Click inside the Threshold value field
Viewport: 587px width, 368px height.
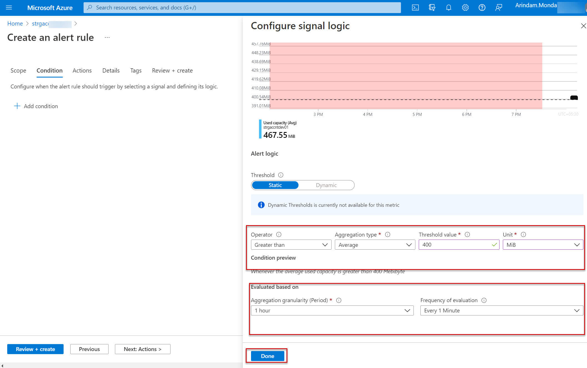(455, 245)
